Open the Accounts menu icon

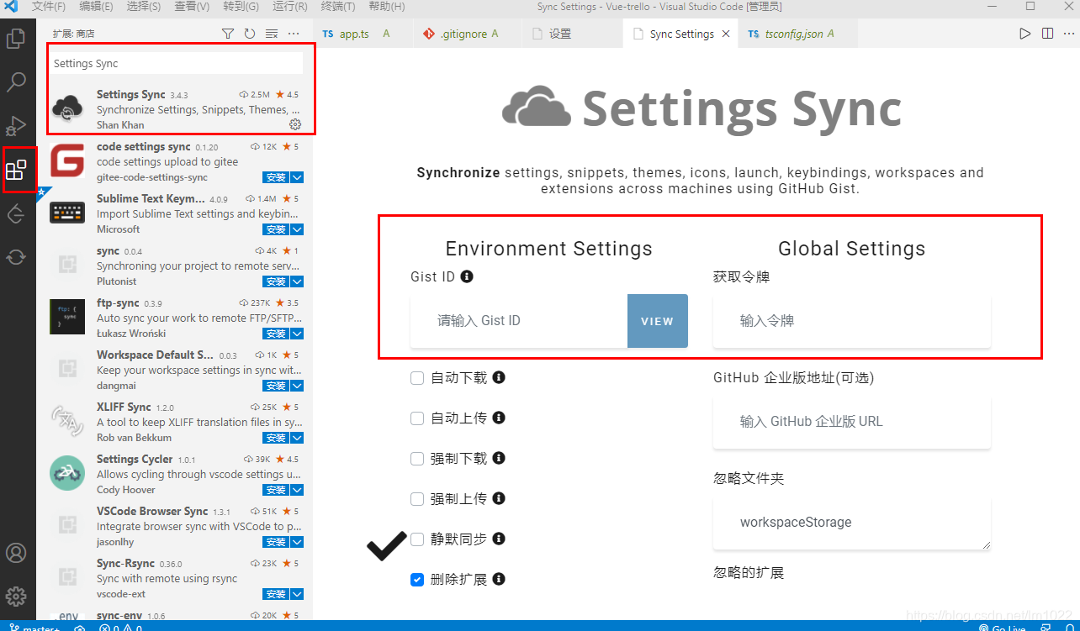(16, 553)
